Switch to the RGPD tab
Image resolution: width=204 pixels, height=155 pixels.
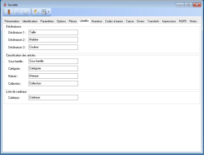183,21
